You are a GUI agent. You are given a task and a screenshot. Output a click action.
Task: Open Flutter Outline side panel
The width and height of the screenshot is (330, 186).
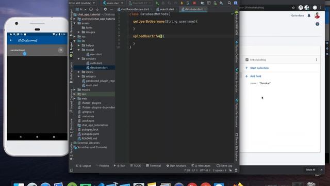(237, 52)
